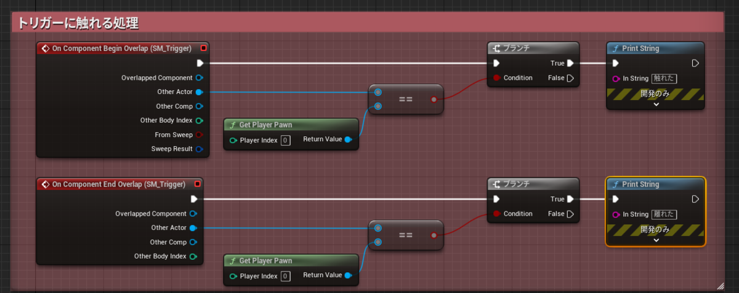
Task: Click Player Index pin on lower Get Player Pawn
Action: click(233, 276)
